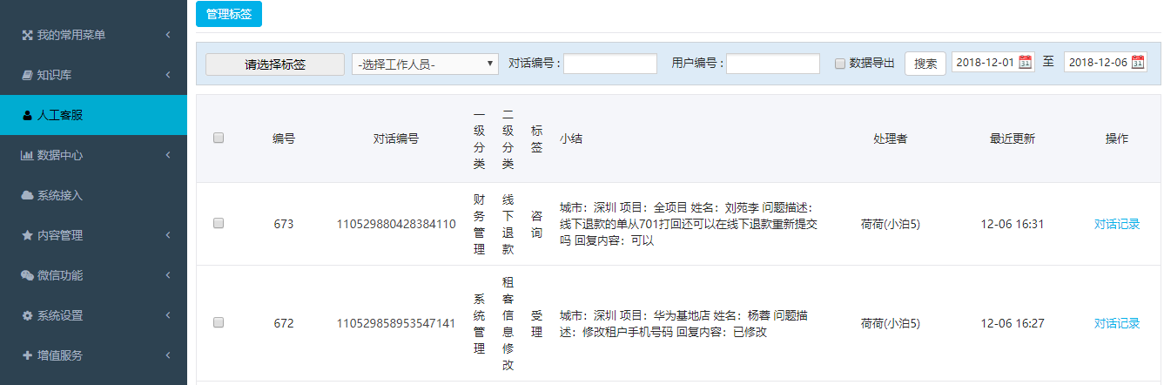Screen dimensions: 1164x385
Task: Toggle the select-all checkbox in table header
Action: pyautogui.click(x=219, y=138)
